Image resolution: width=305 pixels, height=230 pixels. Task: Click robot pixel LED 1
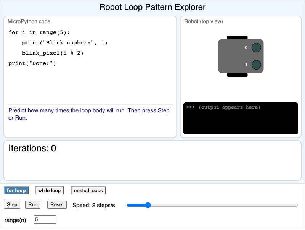click(256, 65)
